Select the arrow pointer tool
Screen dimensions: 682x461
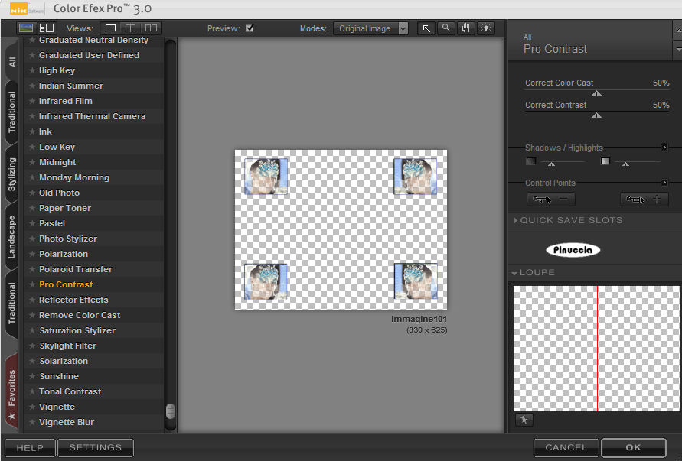[426, 29]
